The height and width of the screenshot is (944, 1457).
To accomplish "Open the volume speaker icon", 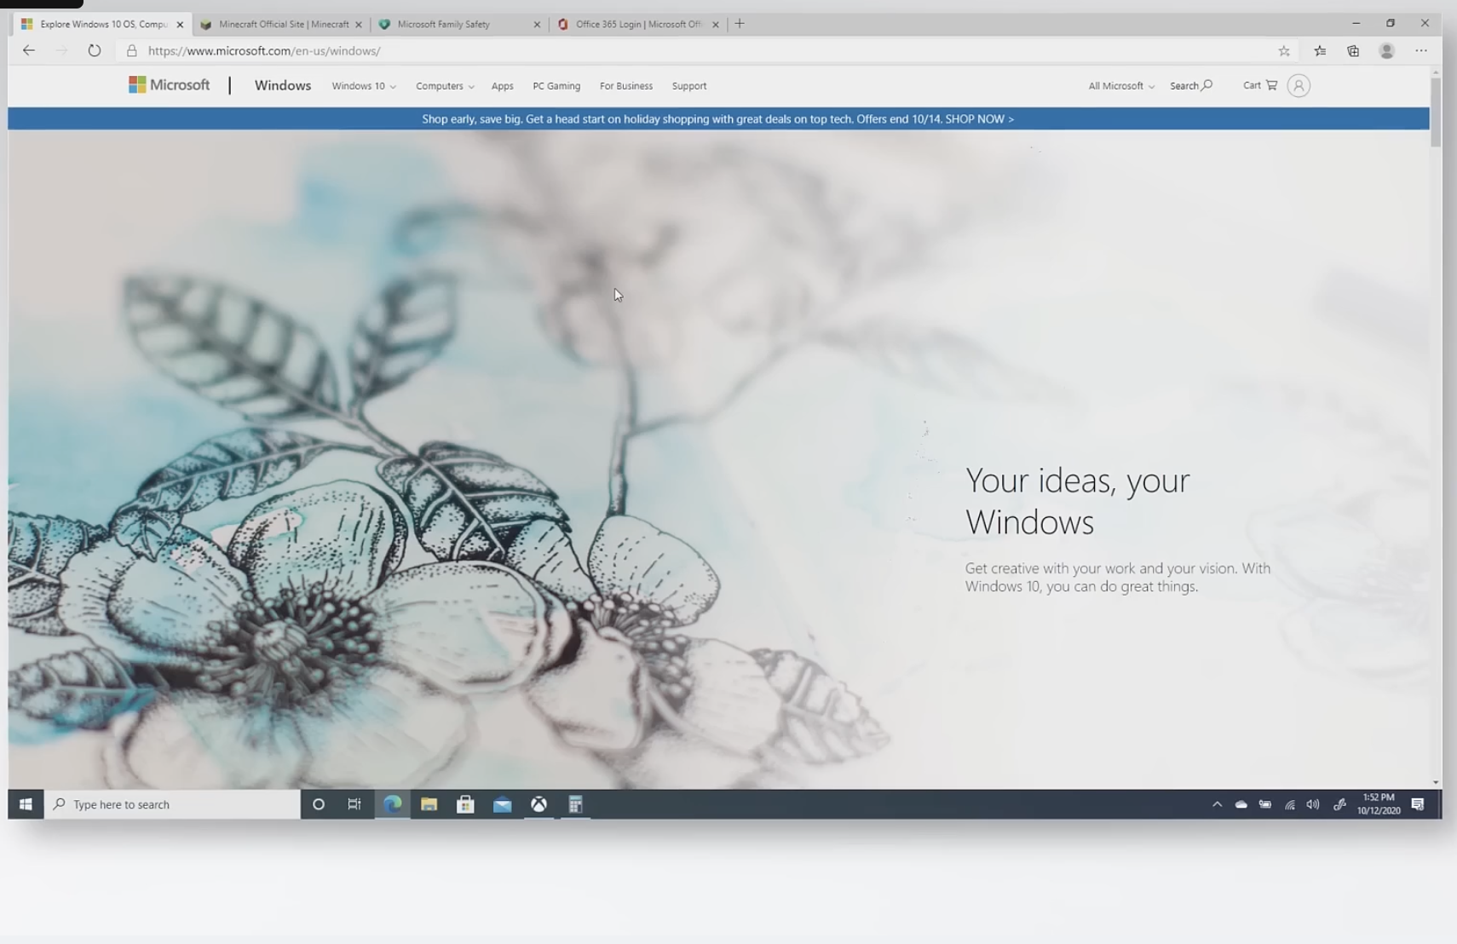I will (x=1313, y=804).
